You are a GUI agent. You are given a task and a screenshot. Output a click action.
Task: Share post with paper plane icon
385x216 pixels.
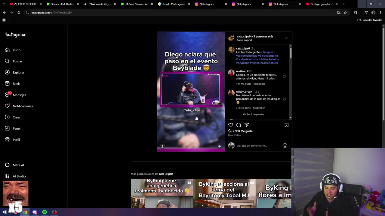pyautogui.click(x=247, y=125)
